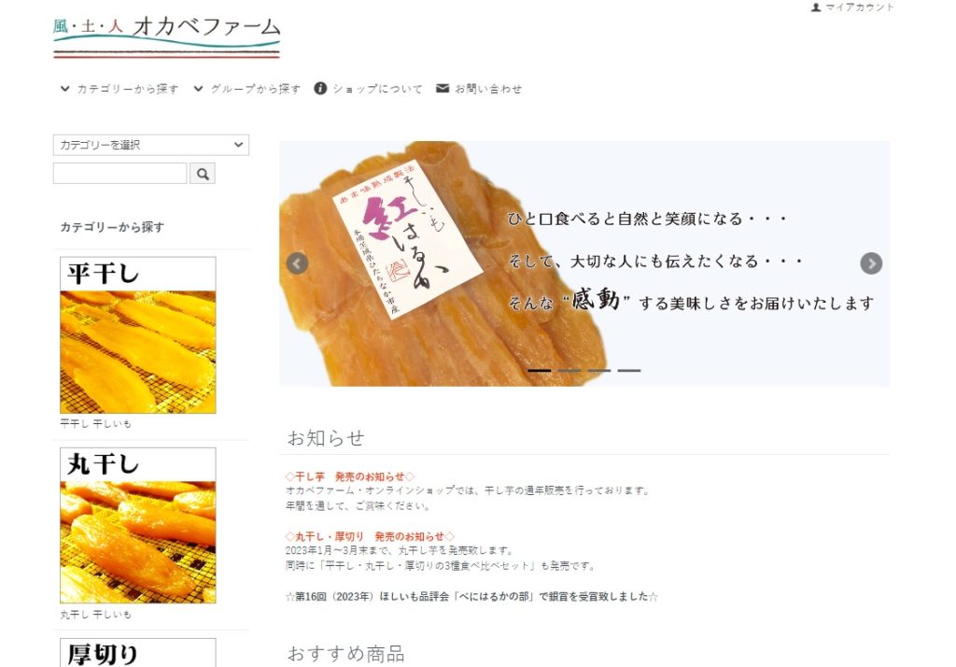This screenshot has height=667, width=956.
Task: Click the ショップについて info icon
Action: tap(320, 89)
